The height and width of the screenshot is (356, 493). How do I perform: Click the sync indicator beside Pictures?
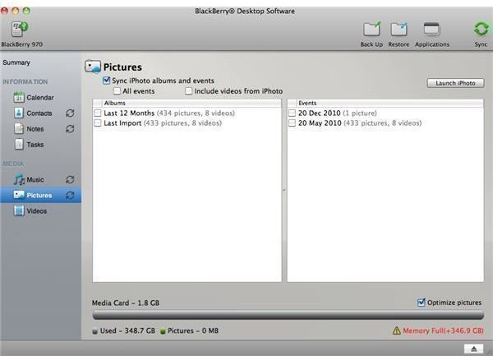coord(70,195)
